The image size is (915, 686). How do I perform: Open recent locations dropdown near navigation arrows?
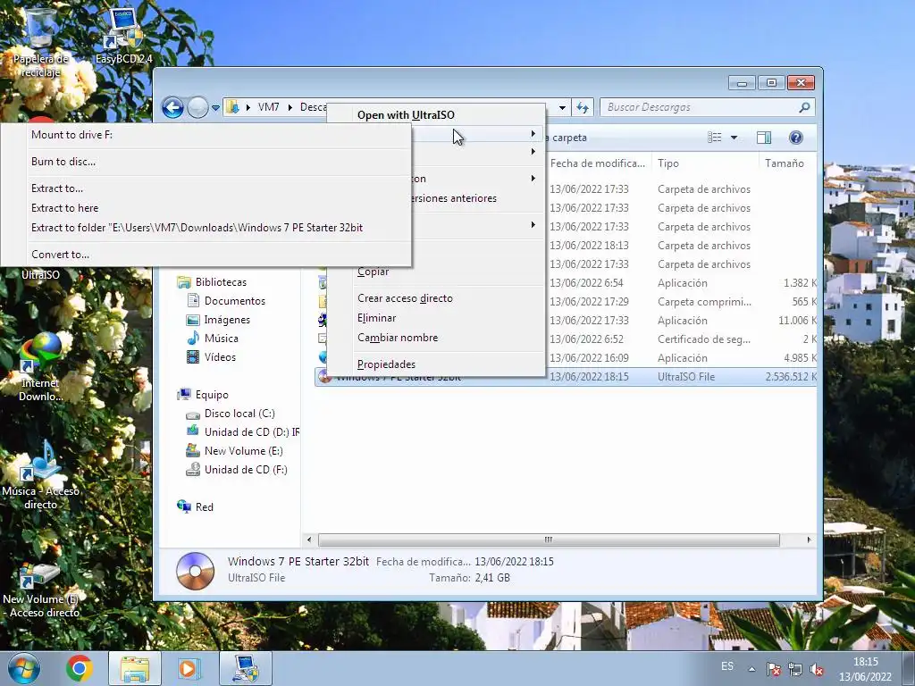click(215, 108)
